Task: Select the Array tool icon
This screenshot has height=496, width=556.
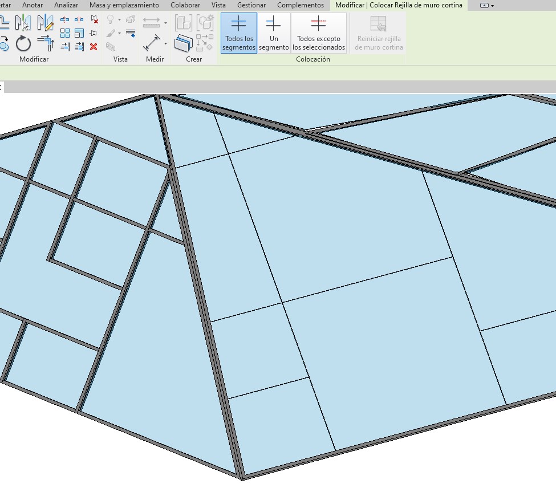Action: pyautogui.click(x=65, y=33)
